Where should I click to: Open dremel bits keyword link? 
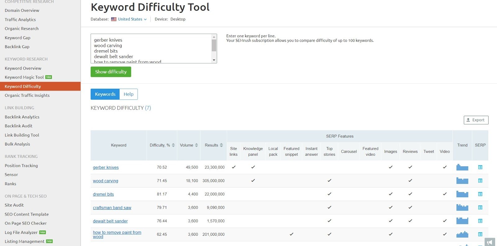[103, 194]
